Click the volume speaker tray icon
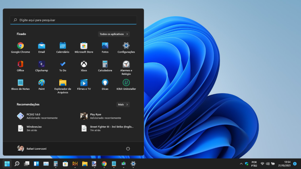 click(x=268, y=164)
